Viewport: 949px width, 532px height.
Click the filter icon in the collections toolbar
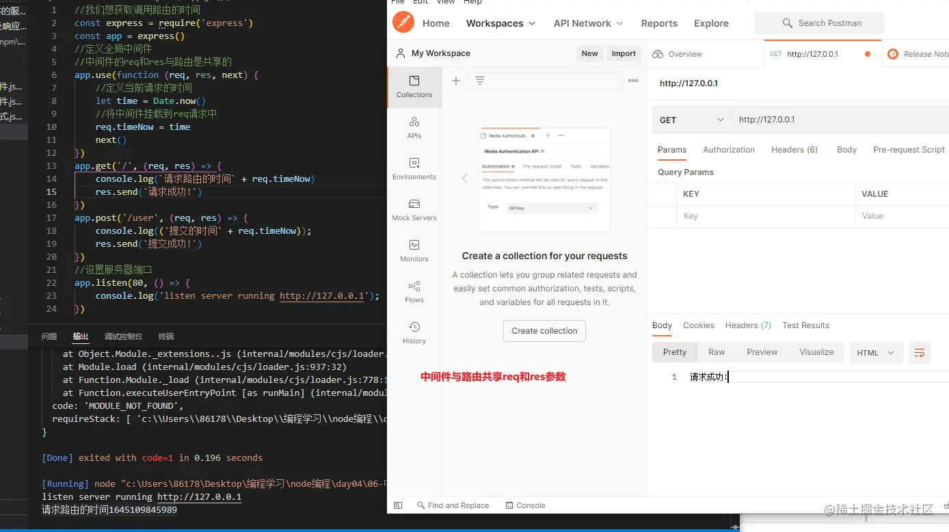point(480,81)
